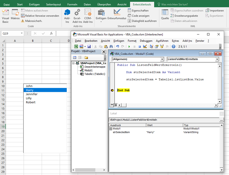Click Importieren in XML group
Image resolution: width=229 pixels, height=175 pixels.
214,11
